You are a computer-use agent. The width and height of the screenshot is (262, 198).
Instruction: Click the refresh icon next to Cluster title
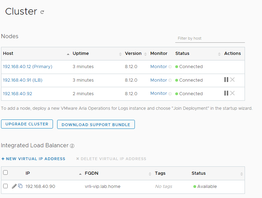click(x=42, y=12)
